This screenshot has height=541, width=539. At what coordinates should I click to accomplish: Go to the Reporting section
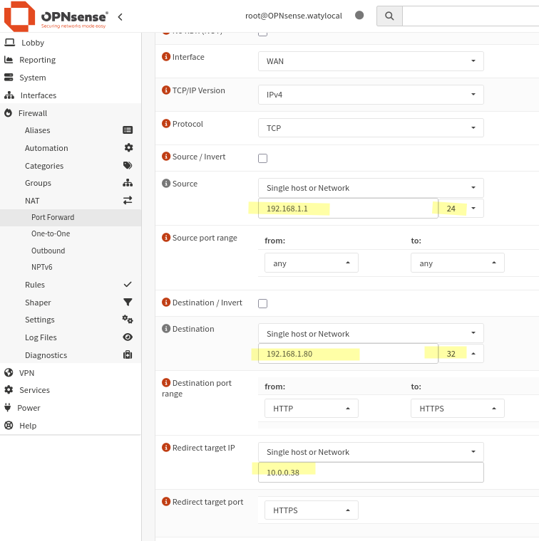tap(37, 60)
